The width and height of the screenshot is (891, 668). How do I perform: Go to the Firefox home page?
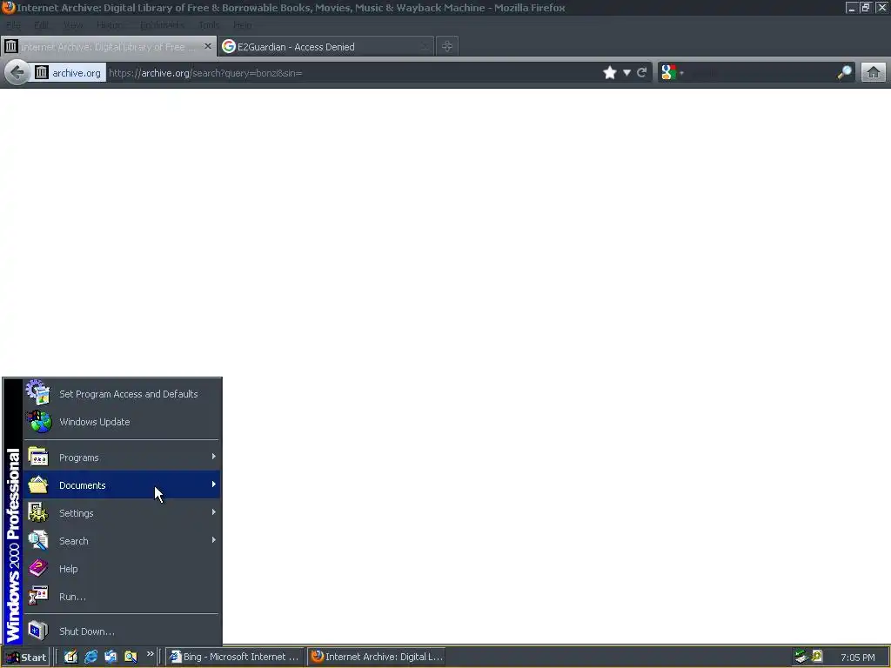coord(874,73)
